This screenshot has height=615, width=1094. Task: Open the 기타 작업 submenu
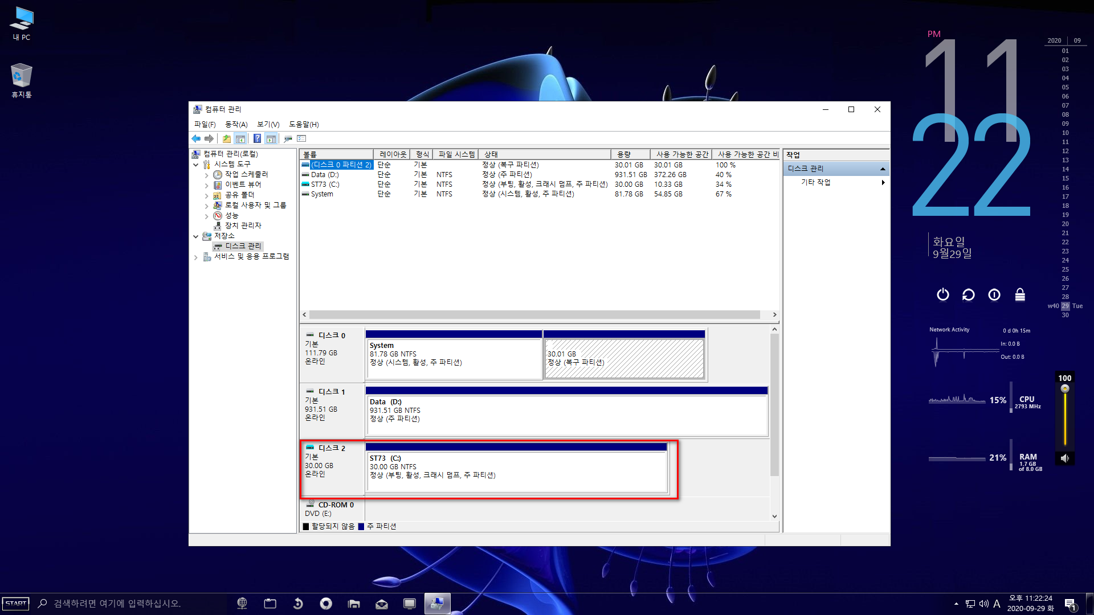(836, 182)
